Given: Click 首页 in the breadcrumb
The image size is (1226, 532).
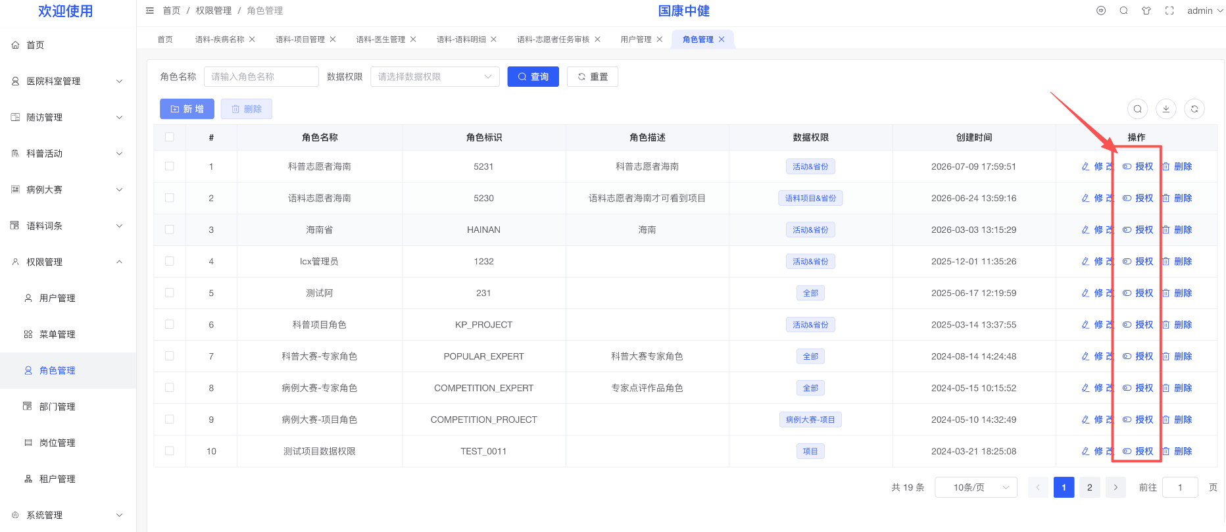Looking at the screenshot, I should pos(172,11).
